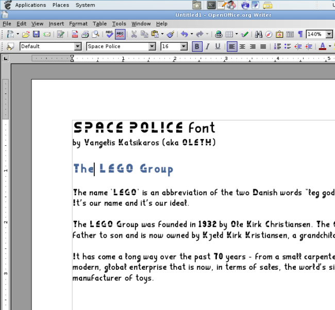Launch the terminal from the top panel
The height and width of the screenshot is (310, 335).
211,5
